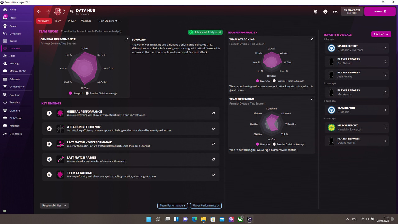This screenshot has height=224, width=398.
Task: Toggle the Advanced Analysis switch
Action: coord(205,32)
